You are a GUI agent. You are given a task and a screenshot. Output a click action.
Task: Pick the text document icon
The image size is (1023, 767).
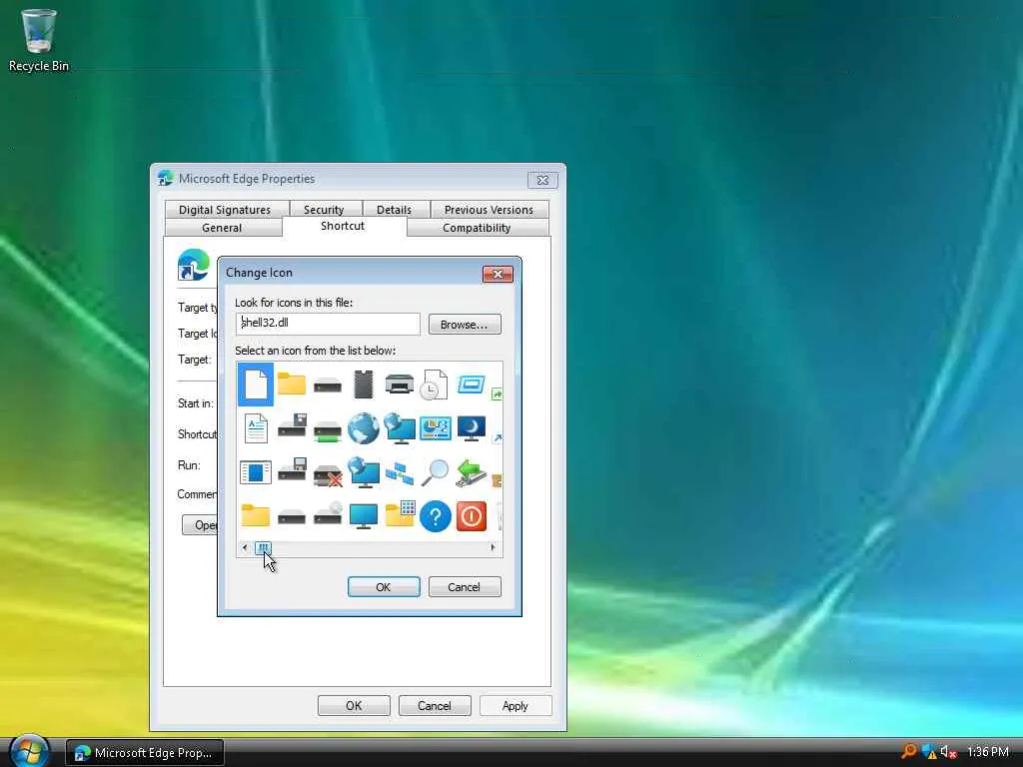pos(256,428)
